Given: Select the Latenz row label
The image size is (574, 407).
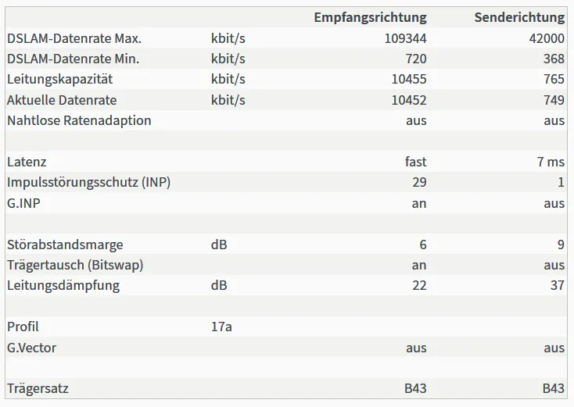Looking at the screenshot, I should (x=27, y=162).
